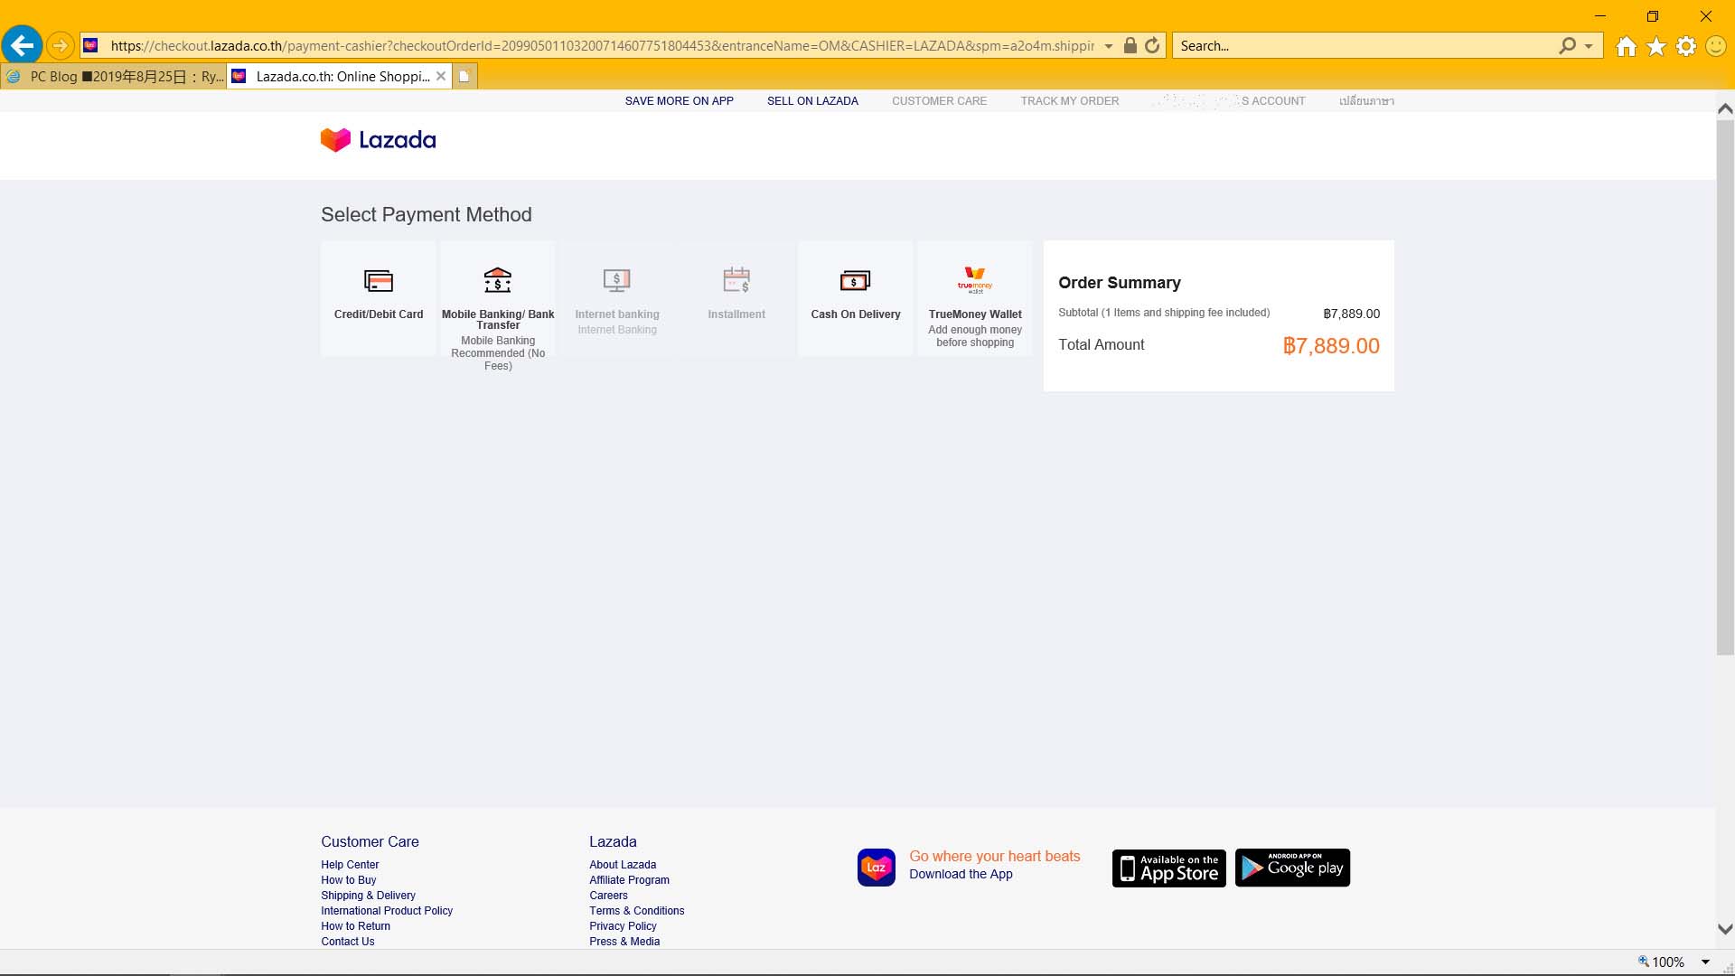The image size is (1735, 976).
Task: Expand the address bar history dropdown
Action: coord(1109,46)
